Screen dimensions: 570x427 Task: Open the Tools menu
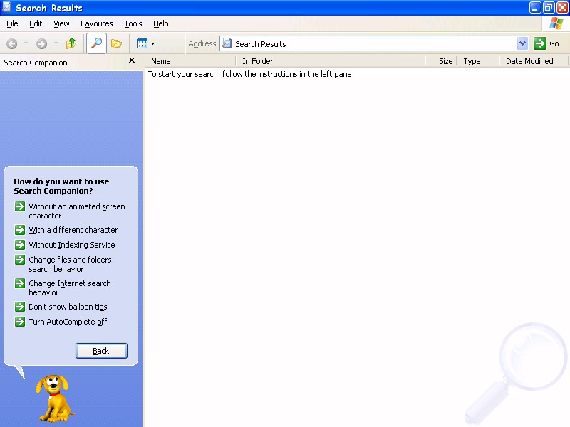coord(133,23)
